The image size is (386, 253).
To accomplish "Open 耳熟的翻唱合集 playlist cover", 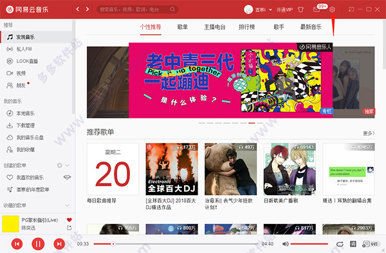I will click(349, 169).
